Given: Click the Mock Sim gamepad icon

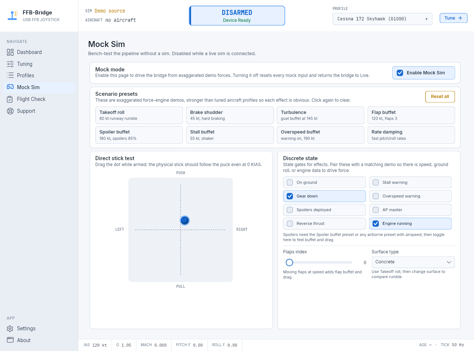Looking at the screenshot, I should click(x=10, y=87).
